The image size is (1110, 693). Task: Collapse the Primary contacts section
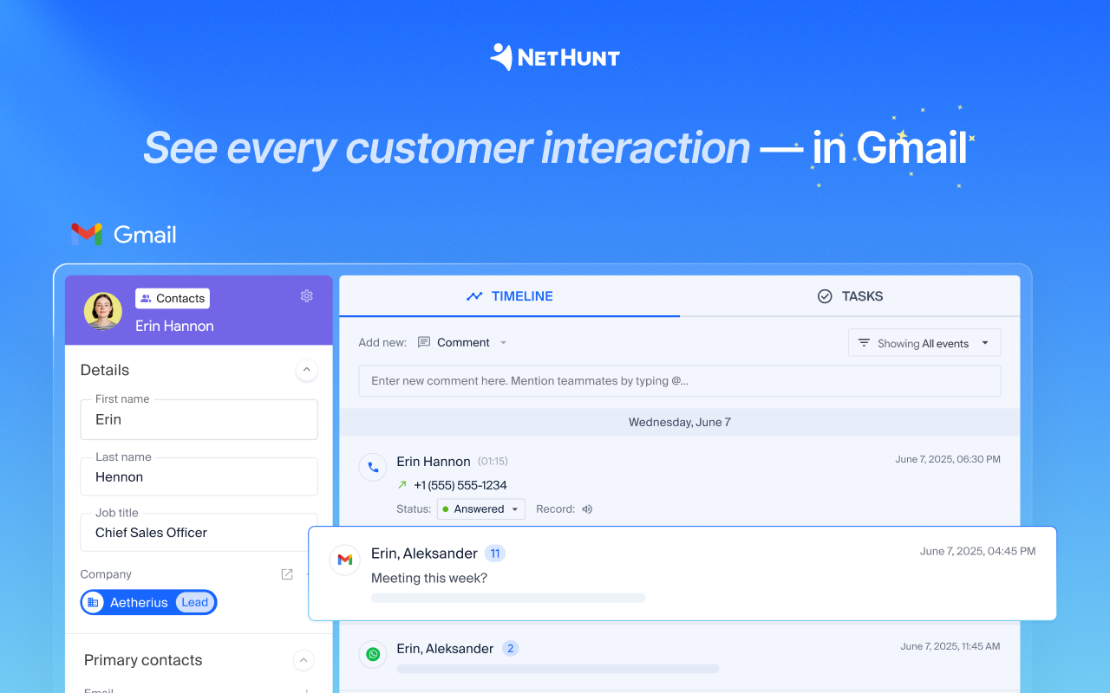tap(304, 660)
